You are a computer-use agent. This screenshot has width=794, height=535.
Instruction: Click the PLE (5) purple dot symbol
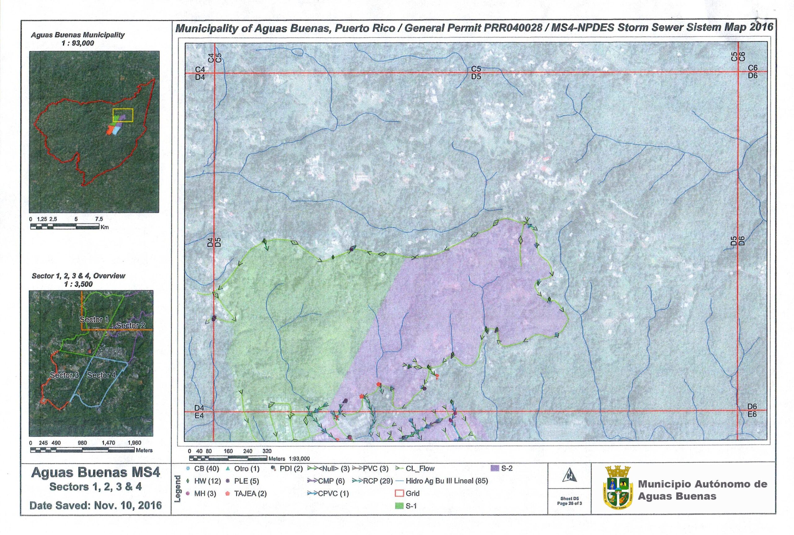228,481
